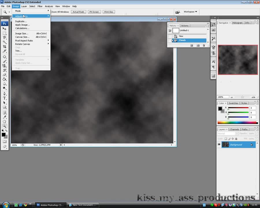Click the Actual Pixels button
260x208 pixels.
click(78, 12)
